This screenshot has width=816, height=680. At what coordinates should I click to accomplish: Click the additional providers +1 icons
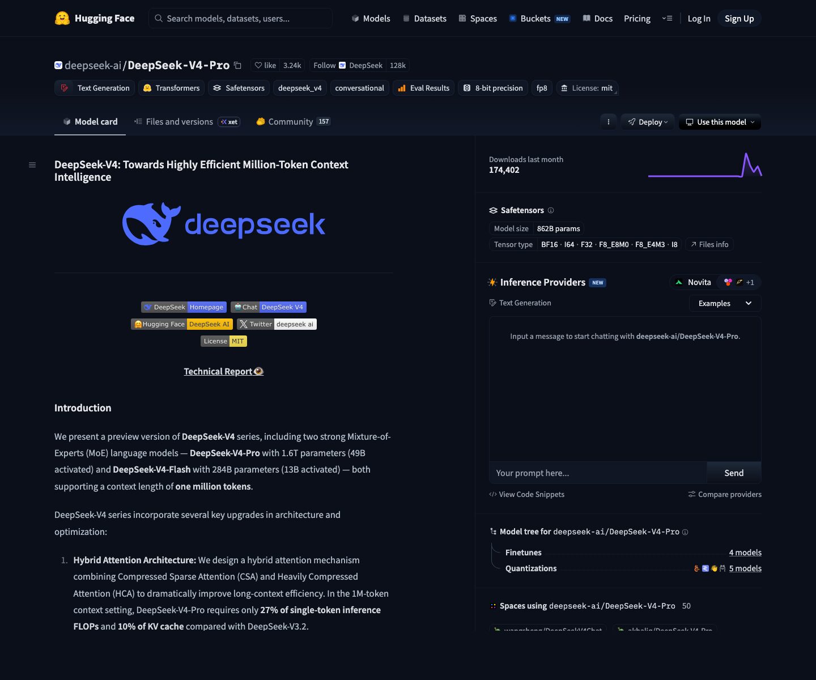tap(739, 282)
